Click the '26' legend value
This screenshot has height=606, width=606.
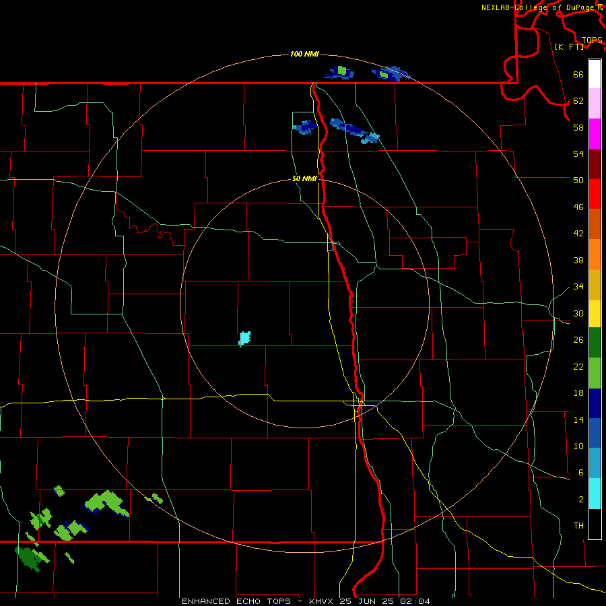pos(578,340)
